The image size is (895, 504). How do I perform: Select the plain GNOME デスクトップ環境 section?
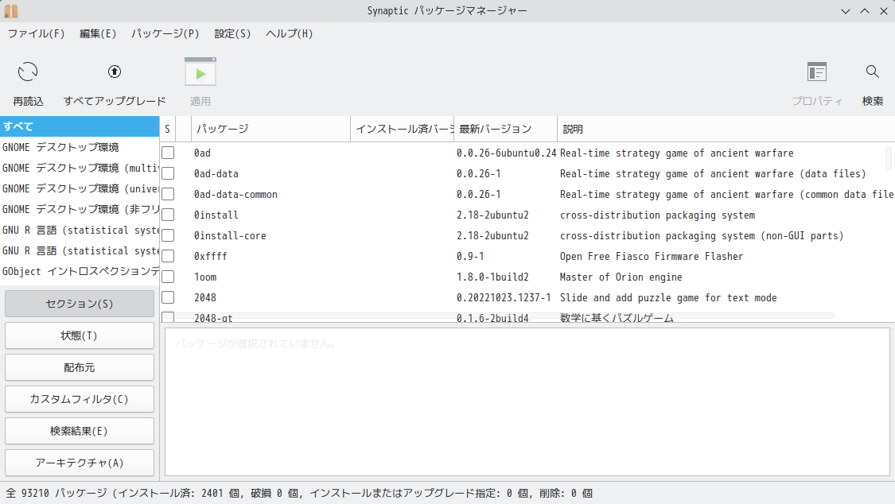pos(80,147)
